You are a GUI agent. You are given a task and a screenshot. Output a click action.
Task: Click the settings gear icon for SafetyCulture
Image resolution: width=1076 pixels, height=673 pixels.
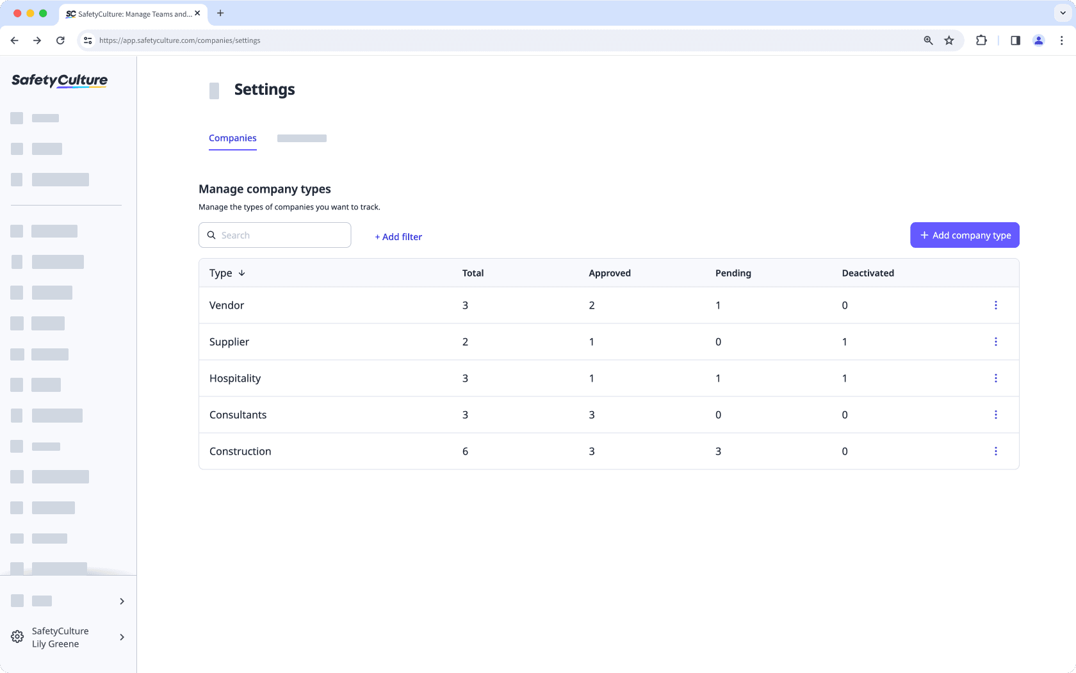pyautogui.click(x=17, y=637)
